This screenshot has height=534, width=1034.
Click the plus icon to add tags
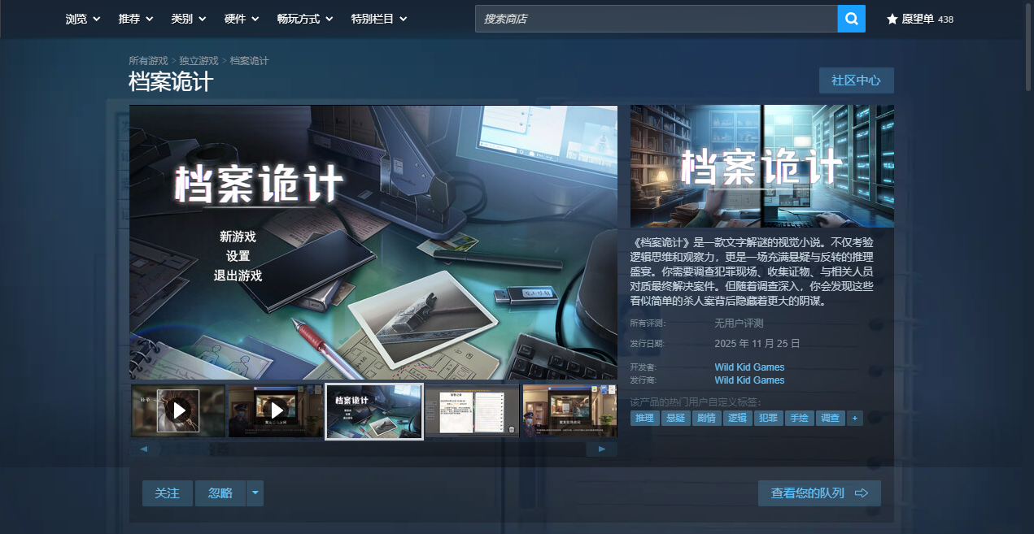(x=854, y=418)
